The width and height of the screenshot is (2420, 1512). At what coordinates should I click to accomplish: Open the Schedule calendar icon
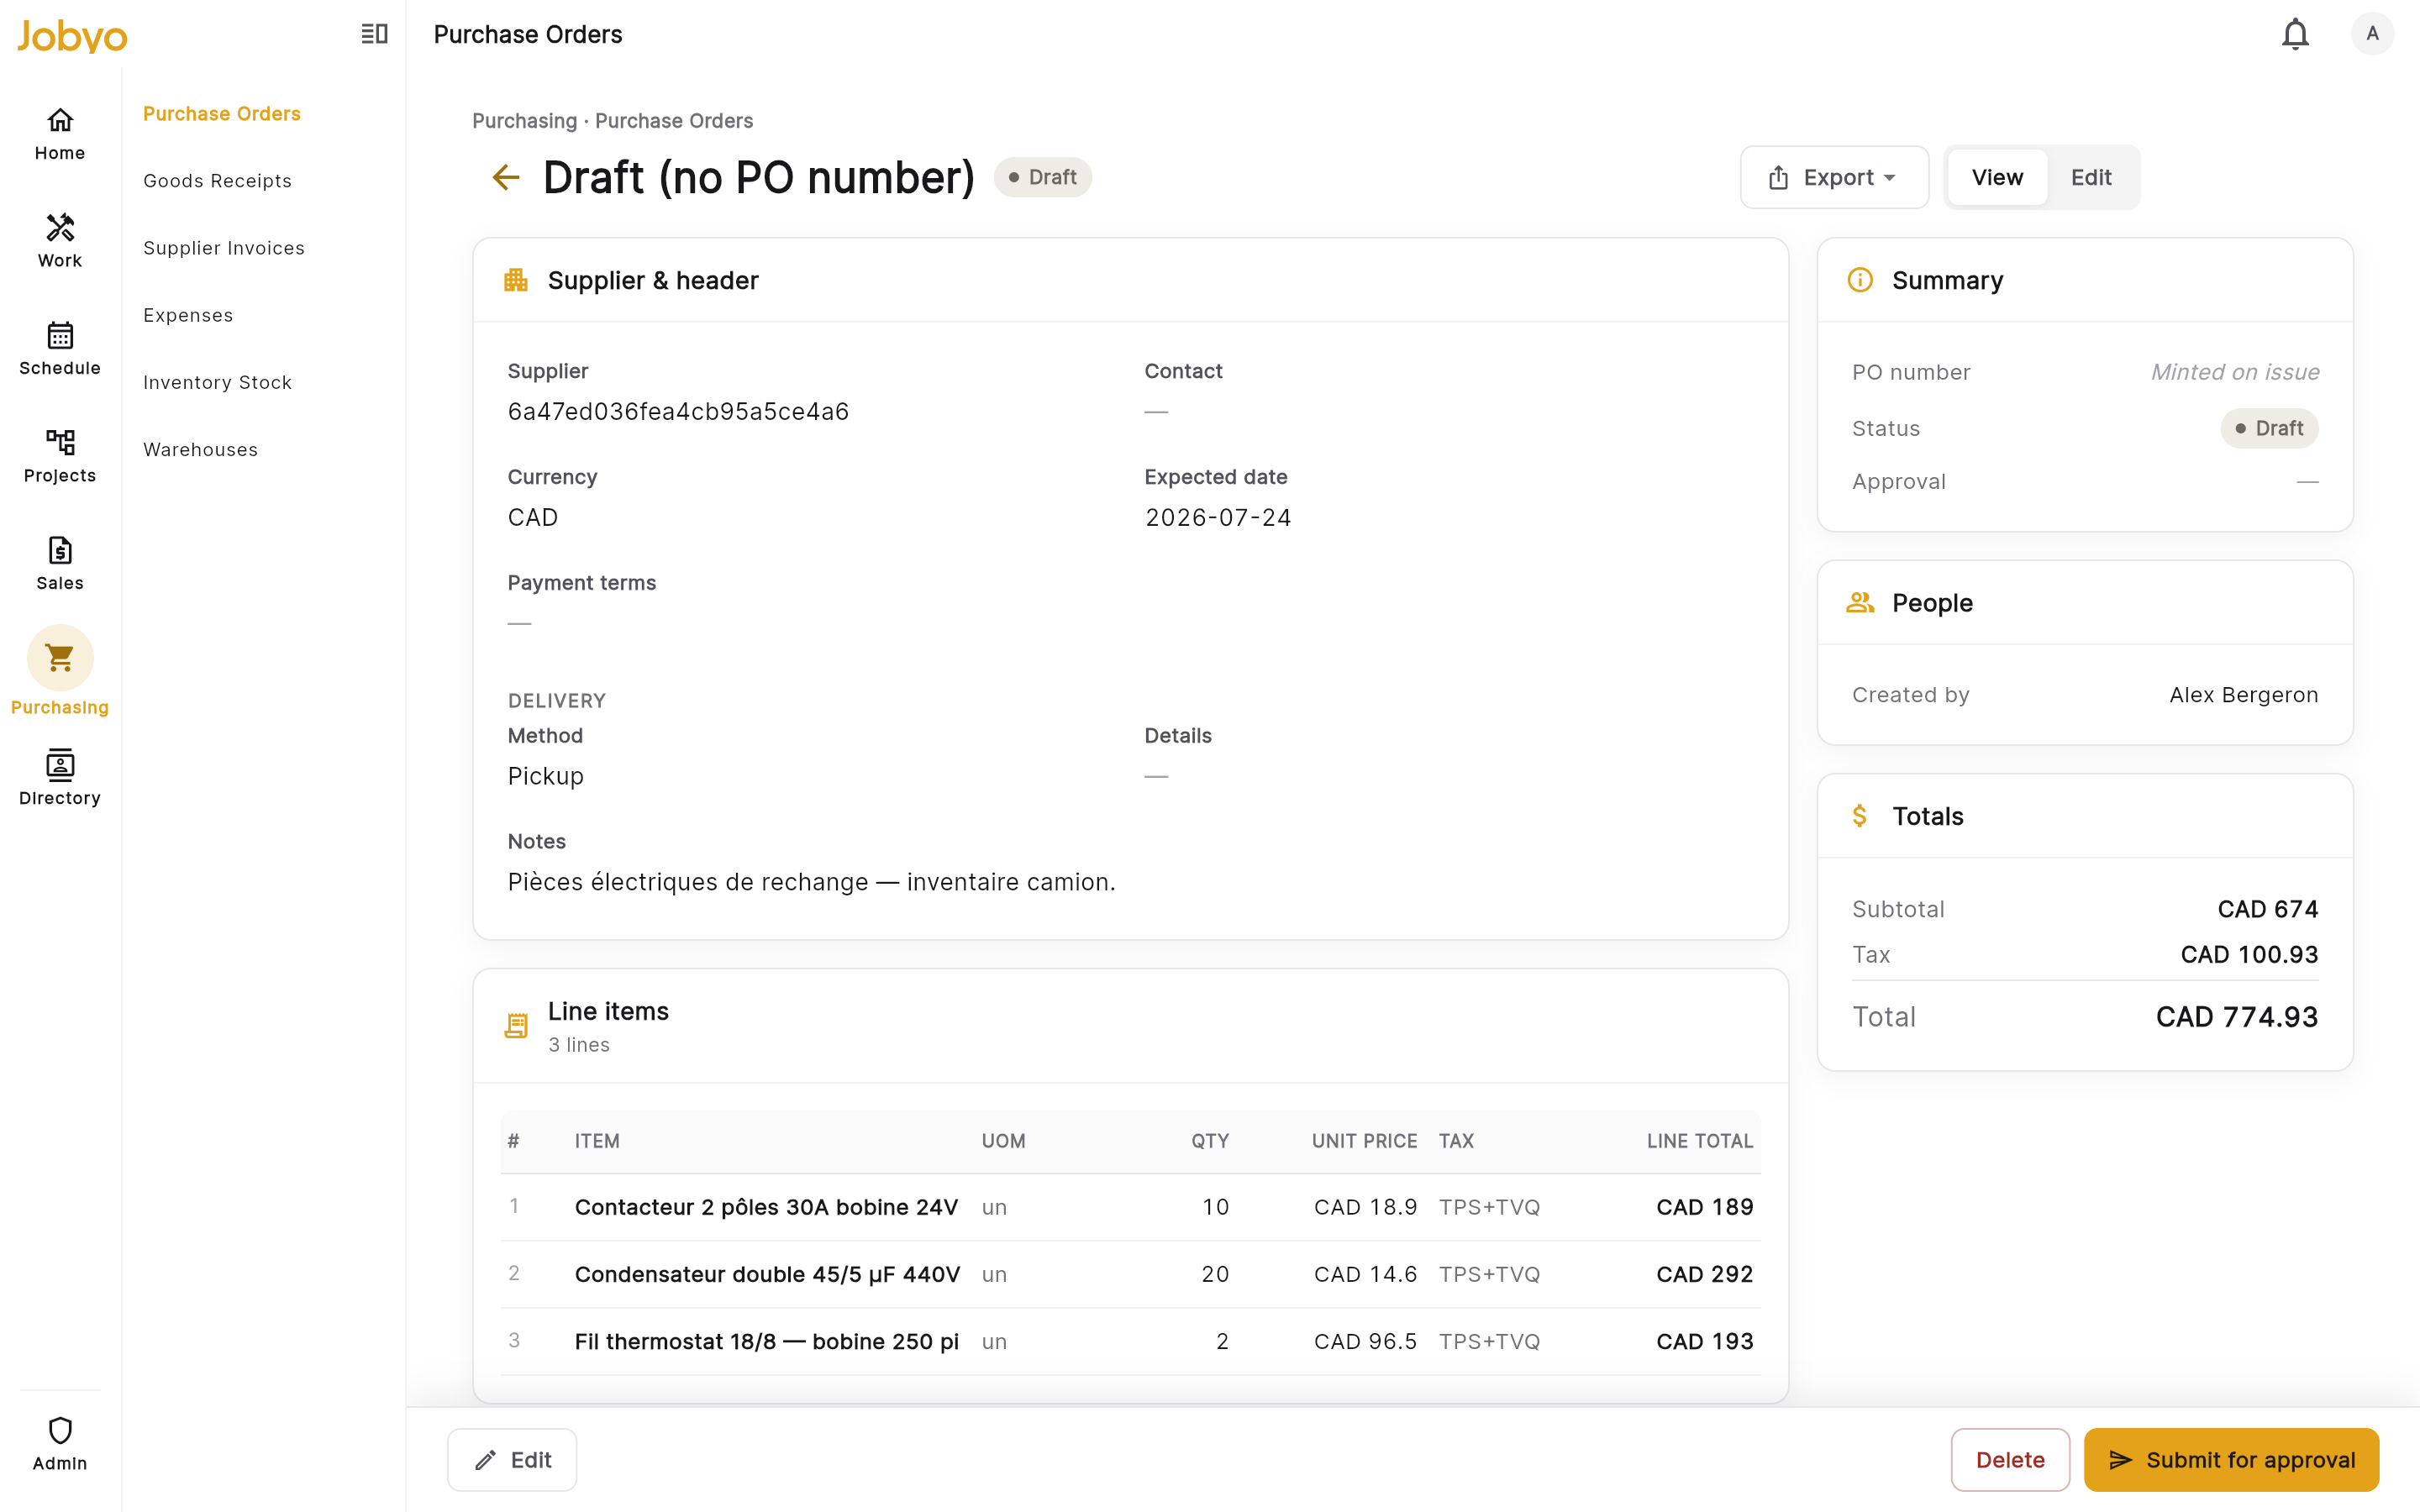pos(60,335)
